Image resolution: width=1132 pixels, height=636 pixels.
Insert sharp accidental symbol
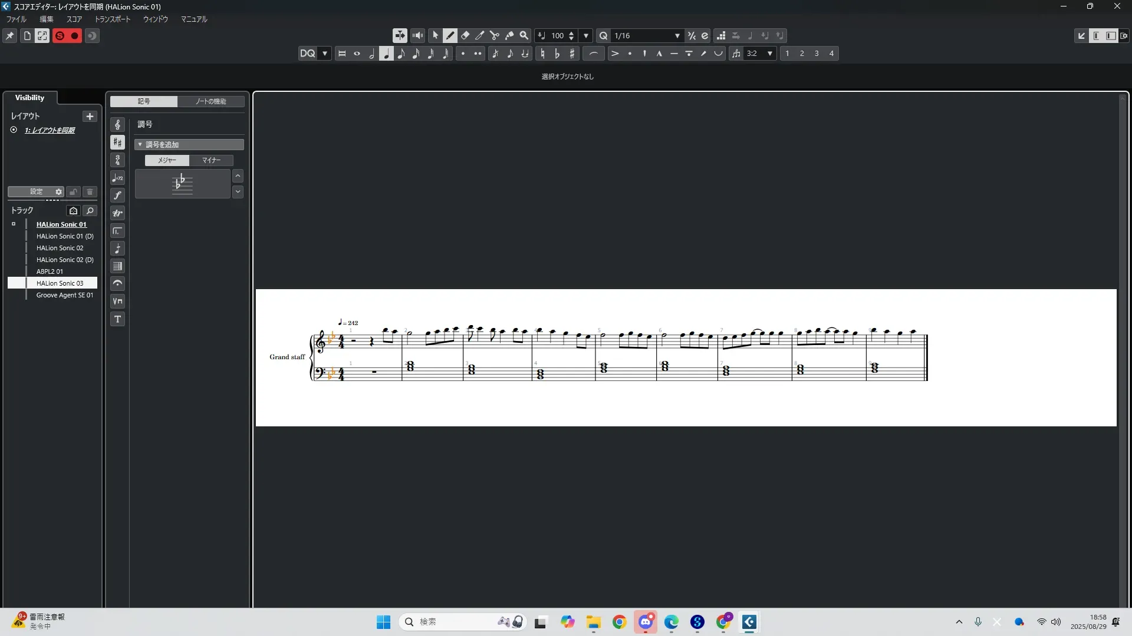click(572, 54)
